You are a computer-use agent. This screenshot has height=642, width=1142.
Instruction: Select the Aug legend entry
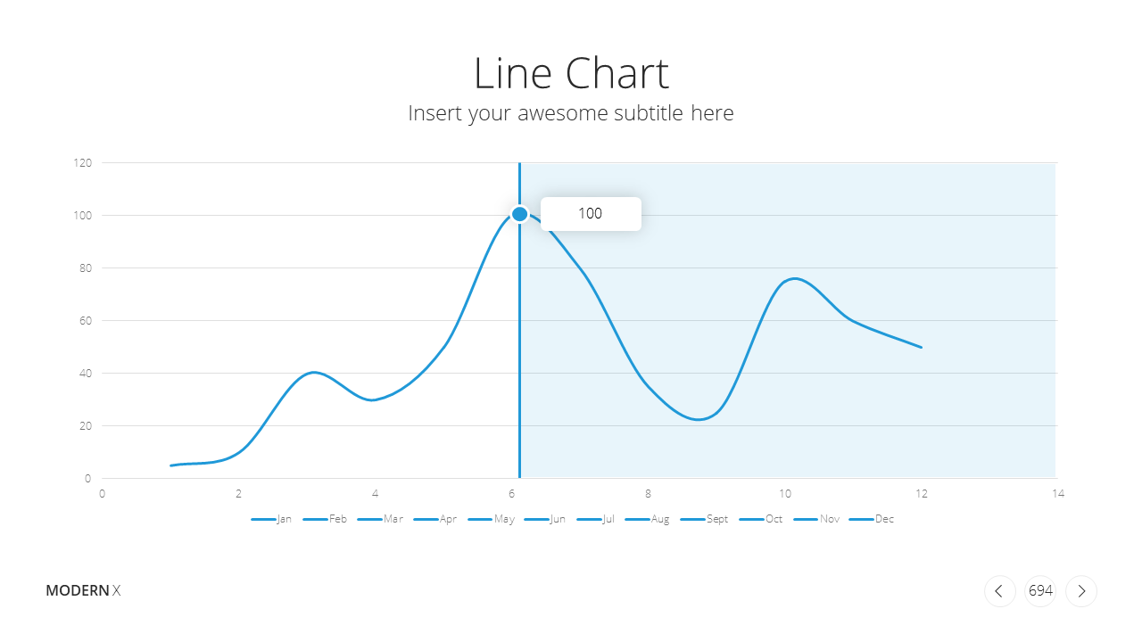pyautogui.click(x=648, y=519)
